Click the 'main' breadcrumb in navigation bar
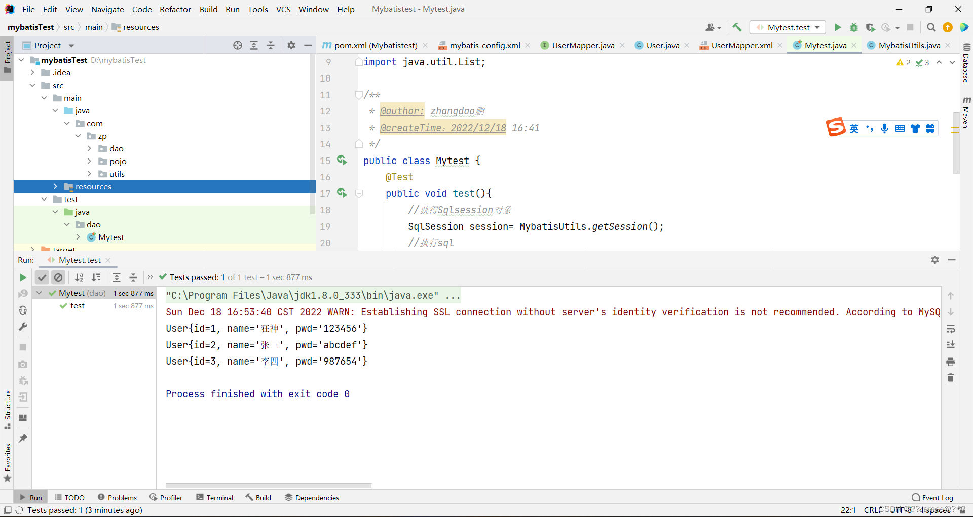The image size is (973, 517). 94,27
